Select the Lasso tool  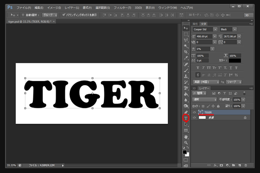(x=186, y=40)
